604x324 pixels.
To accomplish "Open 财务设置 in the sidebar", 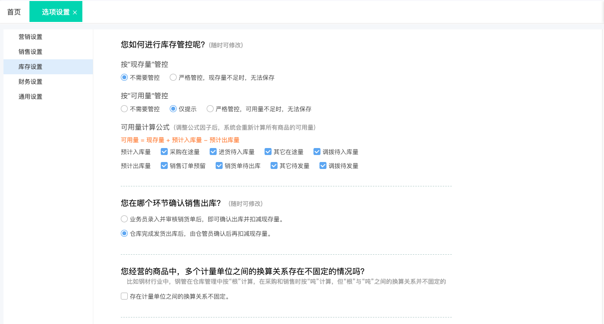I will (x=48, y=82).
